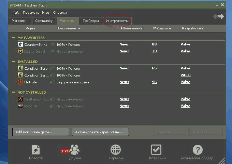
Task: Remove Counter-Strike from favorites star
Action: [53, 44]
